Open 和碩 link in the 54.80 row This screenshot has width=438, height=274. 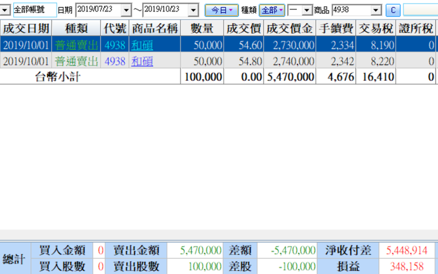[142, 61]
